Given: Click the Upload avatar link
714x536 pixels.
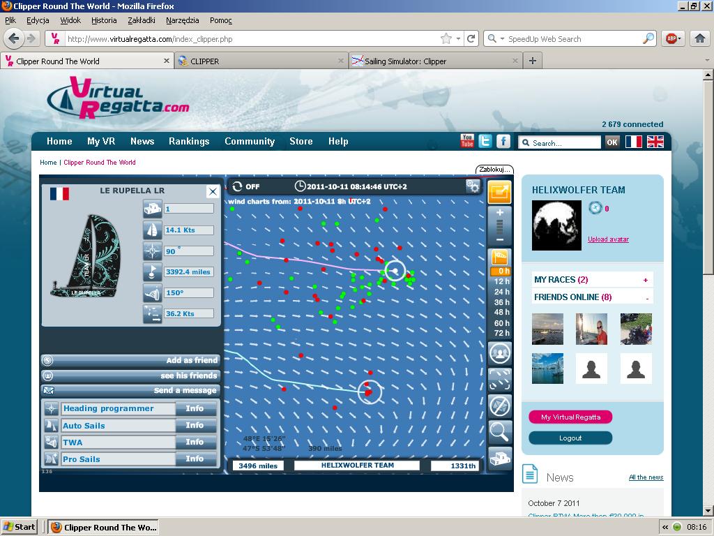Looking at the screenshot, I should 608,239.
